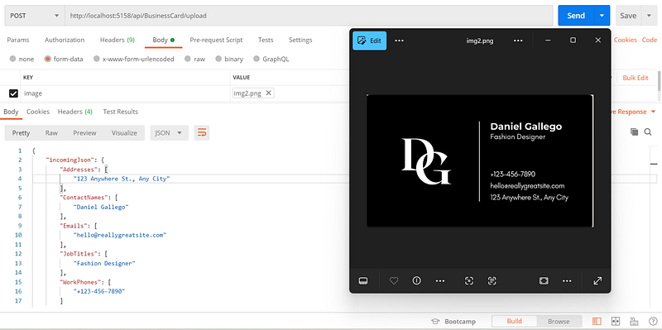
Task: Switch to the response Cookies tab
Action: tap(38, 112)
